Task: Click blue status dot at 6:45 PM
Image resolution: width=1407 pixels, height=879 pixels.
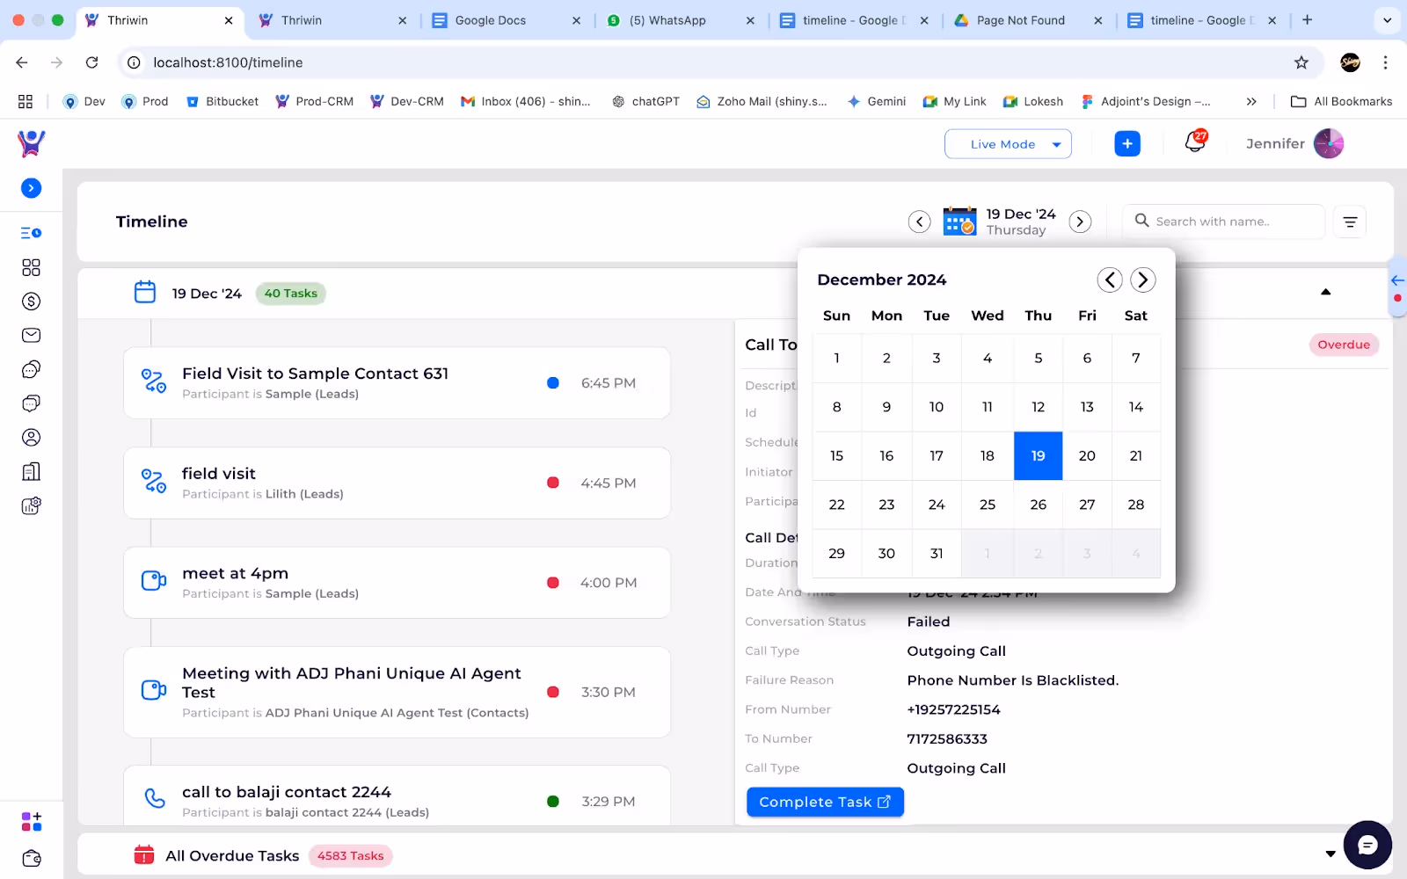Action: tap(553, 383)
